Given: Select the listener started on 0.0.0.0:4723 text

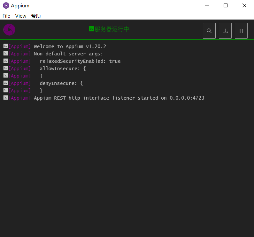Looking at the screenshot, I should tap(119, 98).
